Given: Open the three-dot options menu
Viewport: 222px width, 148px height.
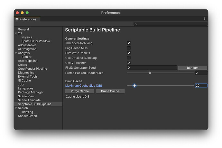Looking at the screenshot, I should pyautogui.click(x=204, y=19).
